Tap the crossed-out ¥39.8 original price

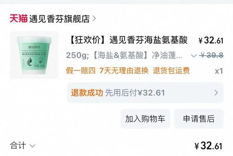click(x=211, y=56)
